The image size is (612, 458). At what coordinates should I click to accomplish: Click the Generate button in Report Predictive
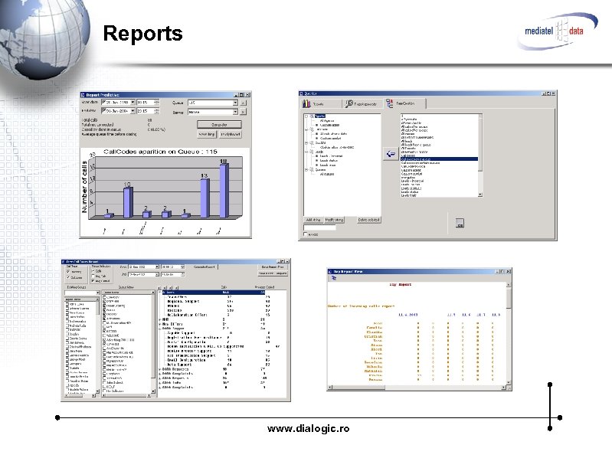tap(219, 125)
